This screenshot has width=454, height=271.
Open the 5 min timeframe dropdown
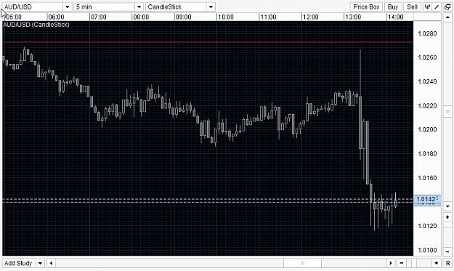click(139, 7)
